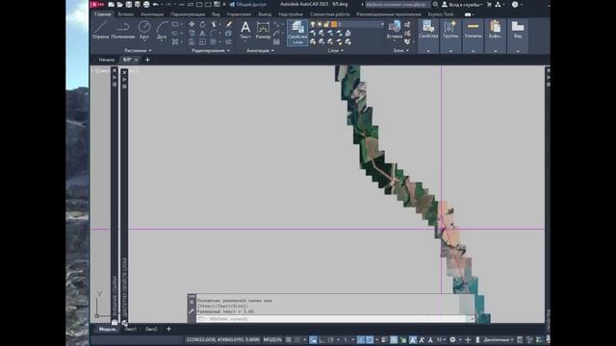Image resolution: width=616 pixels, height=346 pixels.
Task: Select the Отрезок (Line) tool
Action: click(100, 30)
